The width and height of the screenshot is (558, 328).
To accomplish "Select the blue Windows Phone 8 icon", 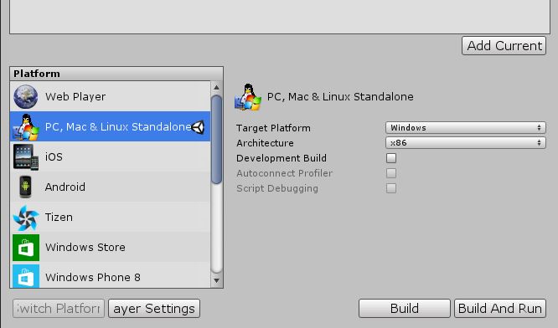I will 26,276.
